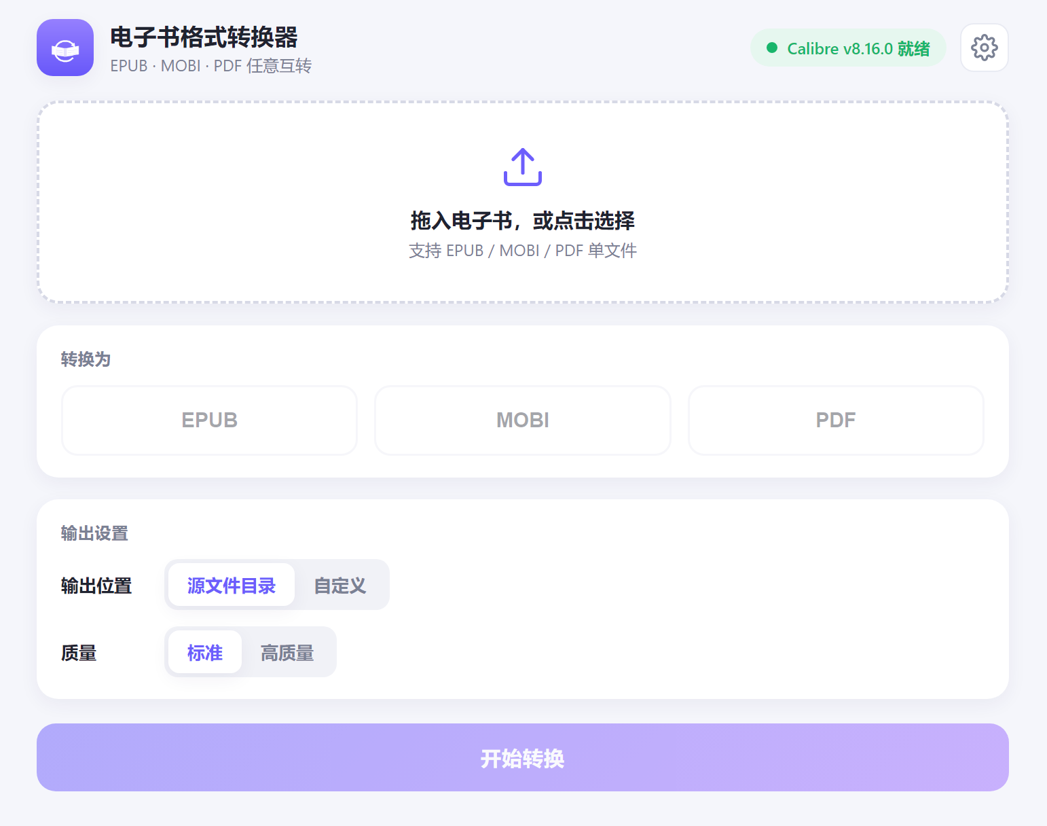Click the Calibre v8.16.0 就绪 status badge
The image size is (1047, 826).
(848, 48)
